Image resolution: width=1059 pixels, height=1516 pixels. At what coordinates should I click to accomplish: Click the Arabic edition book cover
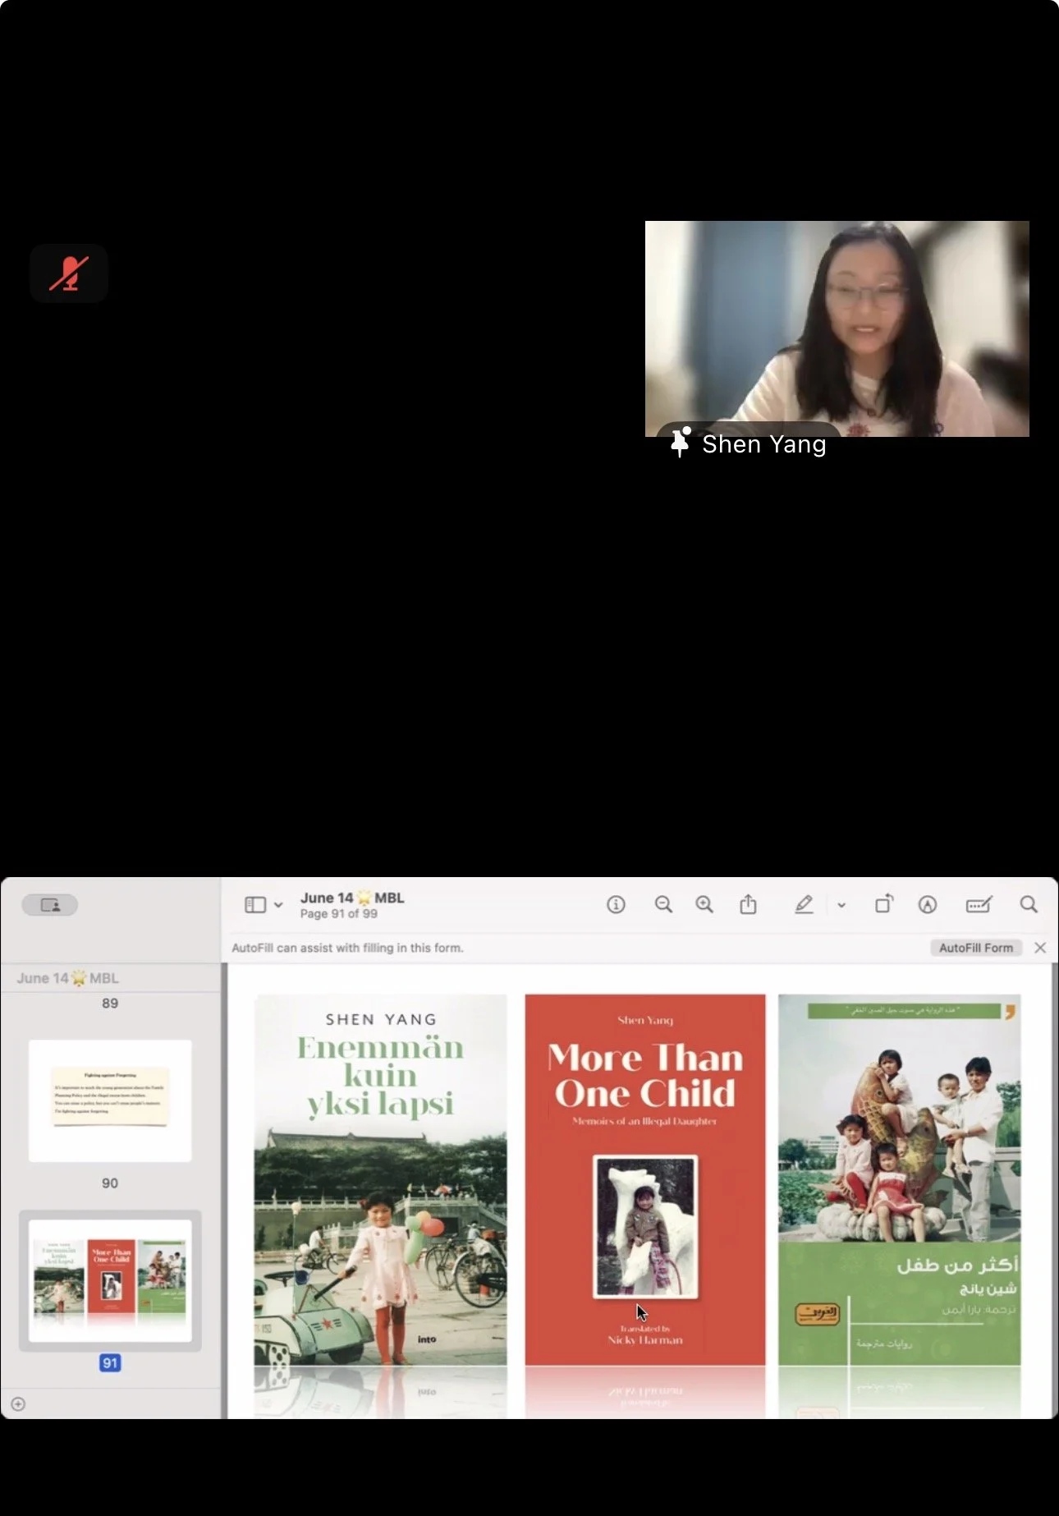900,1180
